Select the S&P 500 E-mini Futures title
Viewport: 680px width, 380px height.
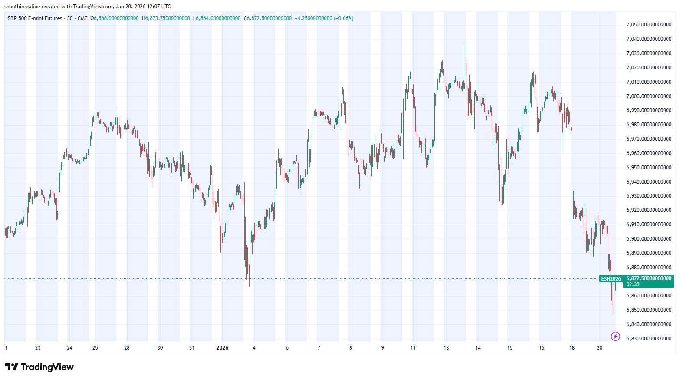click(x=35, y=18)
